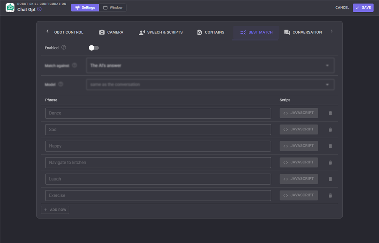Viewport: 379px width, 243px height.
Task: Click the Happy phrase text field
Action: pos(158,146)
